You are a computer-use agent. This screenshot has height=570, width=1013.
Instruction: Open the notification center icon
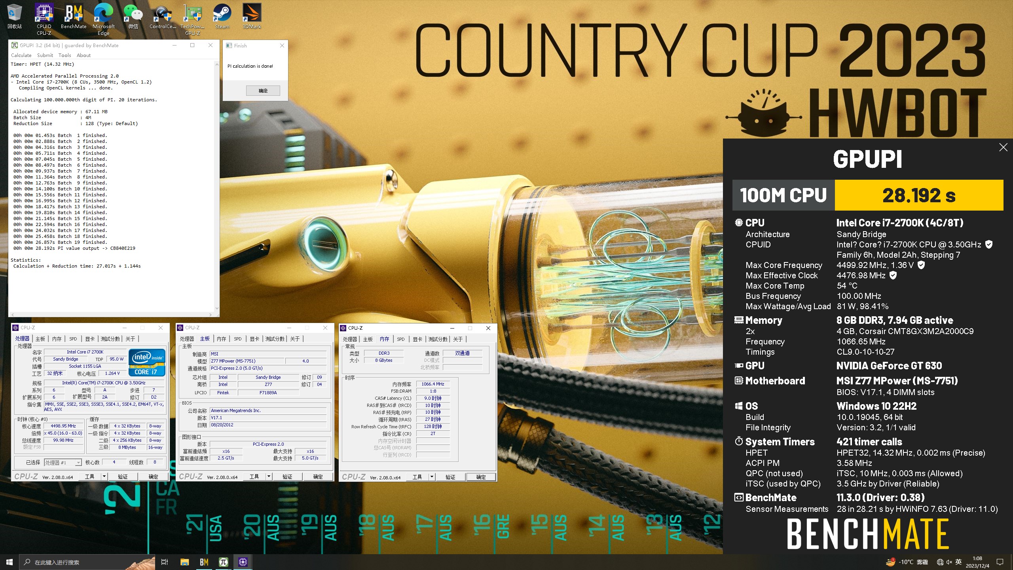(x=1000, y=562)
